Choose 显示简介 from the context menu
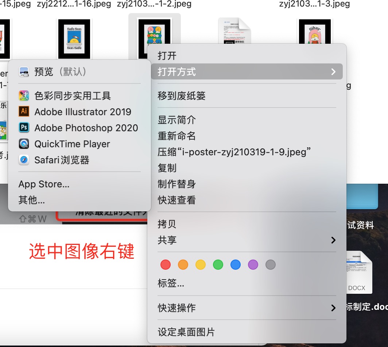388x347 pixels. click(177, 120)
